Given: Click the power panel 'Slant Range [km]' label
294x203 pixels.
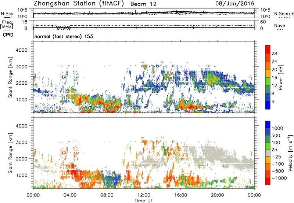Looking at the screenshot, I should (10, 77).
